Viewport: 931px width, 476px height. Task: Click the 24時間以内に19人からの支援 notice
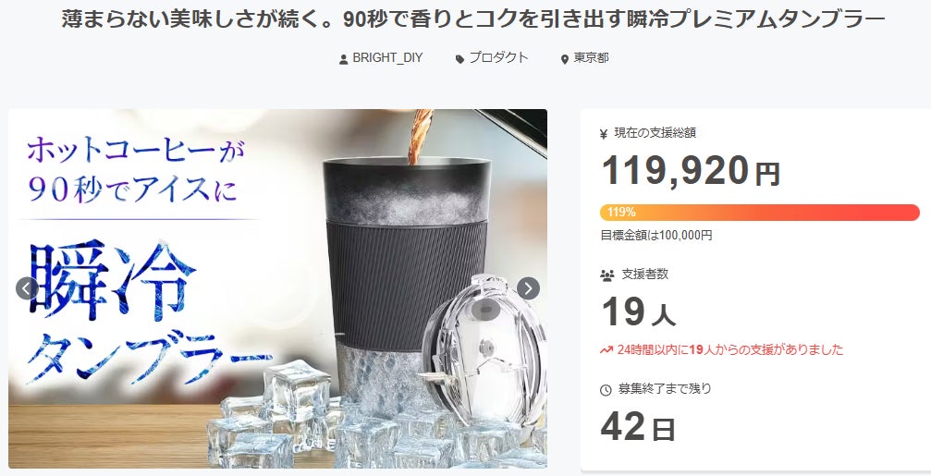pyautogui.click(x=729, y=349)
